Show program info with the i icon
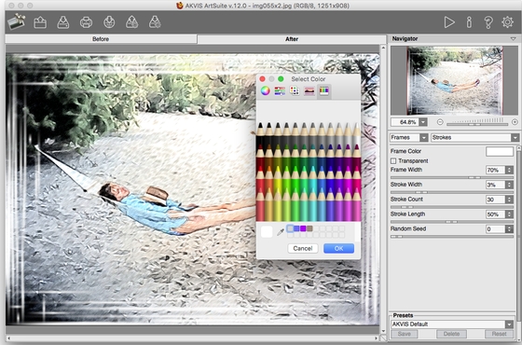Image resolution: width=522 pixels, height=345 pixels. click(469, 22)
